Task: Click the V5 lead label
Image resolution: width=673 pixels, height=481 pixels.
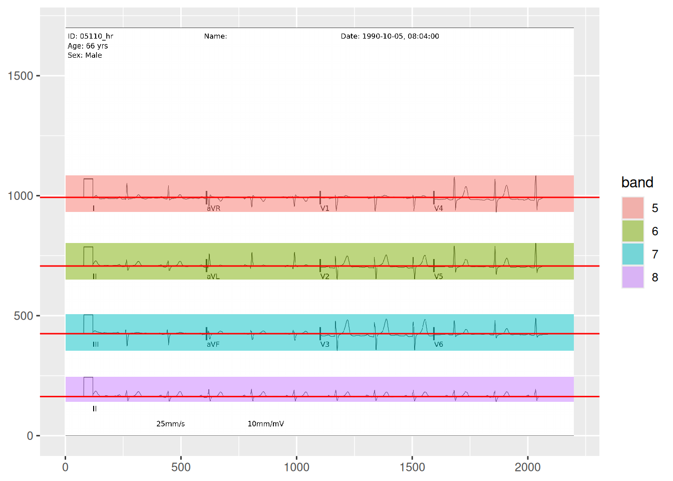Action: pos(439,277)
